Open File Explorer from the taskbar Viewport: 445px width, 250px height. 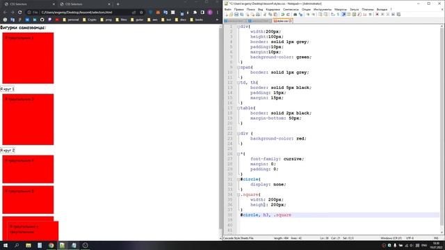pos(29,245)
